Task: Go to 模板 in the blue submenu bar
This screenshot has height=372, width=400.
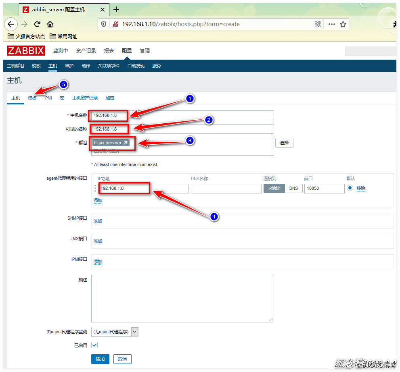Action: 36,66
